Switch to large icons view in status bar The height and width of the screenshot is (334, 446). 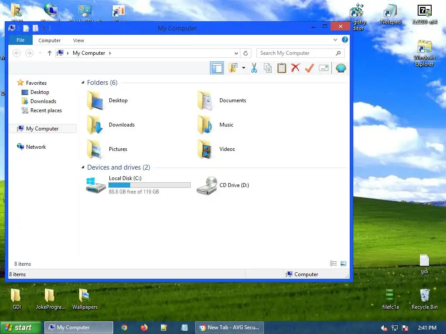coord(343,264)
